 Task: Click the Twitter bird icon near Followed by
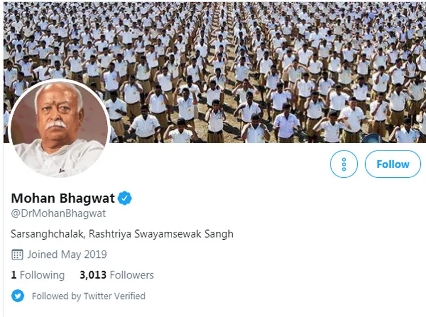pos(18,296)
